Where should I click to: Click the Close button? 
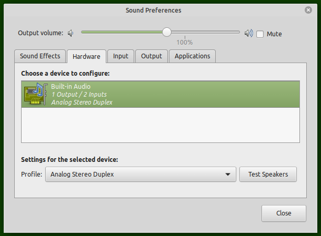284,213
